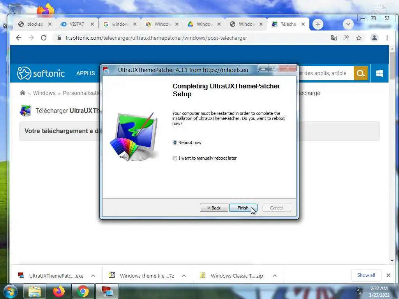The width and height of the screenshot is (399, 299).
Task: Open the APPLIS menu on Softonic
Action: coord(85,73)
